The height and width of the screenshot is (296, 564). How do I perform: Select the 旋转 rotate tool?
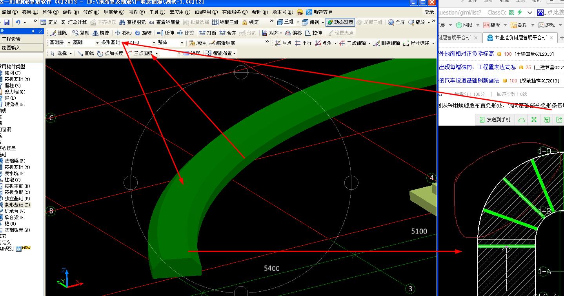[143, 33]
